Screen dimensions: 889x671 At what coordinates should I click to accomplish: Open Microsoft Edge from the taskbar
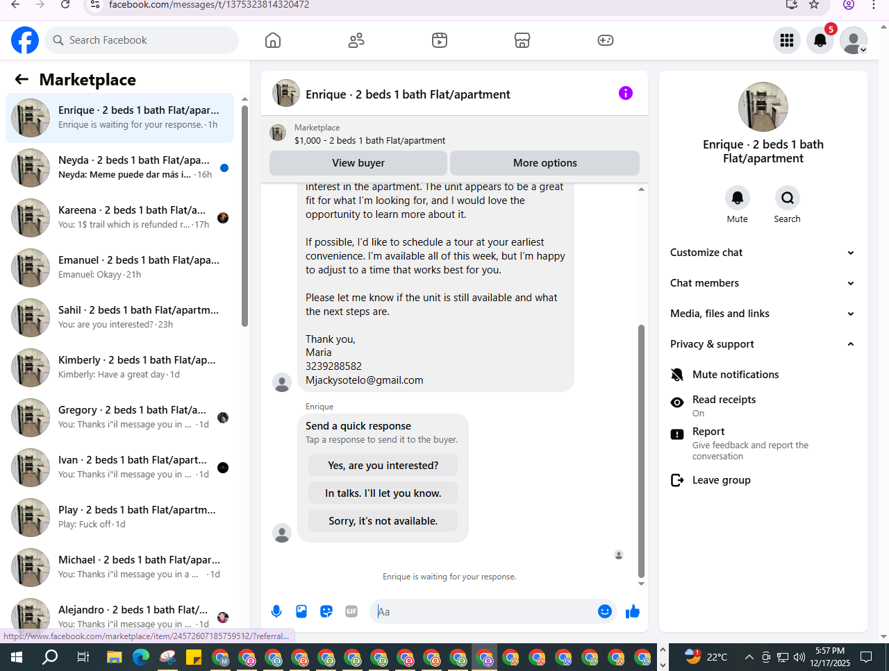141,656
